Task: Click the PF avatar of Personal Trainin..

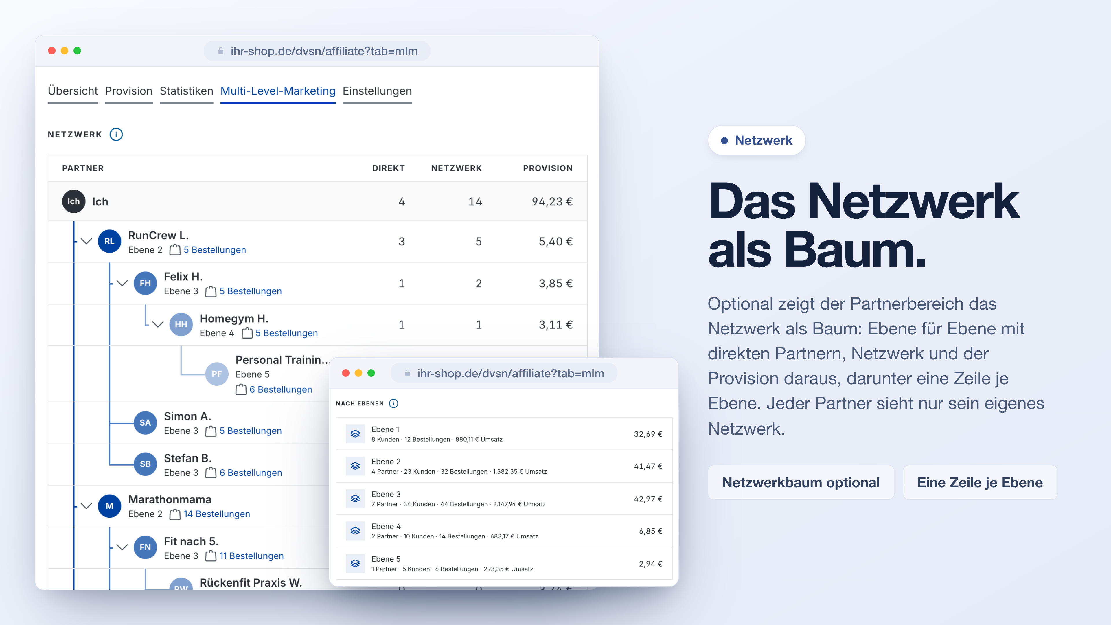Action: click(x=217, y=374)
